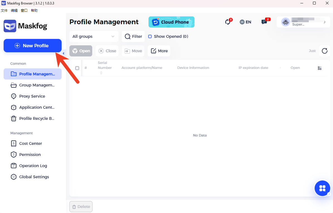The image size is (333, 213).
Task: Open Global Settings in sidebar
Action: 34,177
